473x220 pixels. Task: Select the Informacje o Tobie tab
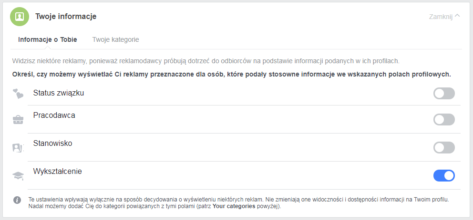[x=48, y=39]
